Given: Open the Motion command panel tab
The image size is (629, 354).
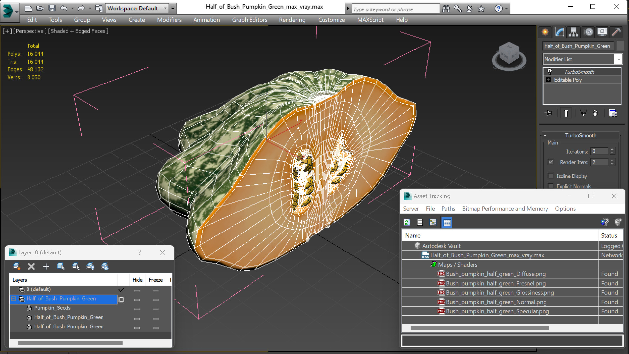Looking at the screenshot, I should [589, 32].
